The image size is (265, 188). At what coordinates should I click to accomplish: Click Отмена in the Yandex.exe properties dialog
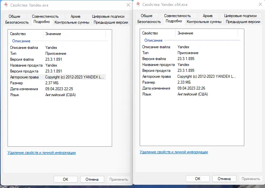[x=92, y=179]
